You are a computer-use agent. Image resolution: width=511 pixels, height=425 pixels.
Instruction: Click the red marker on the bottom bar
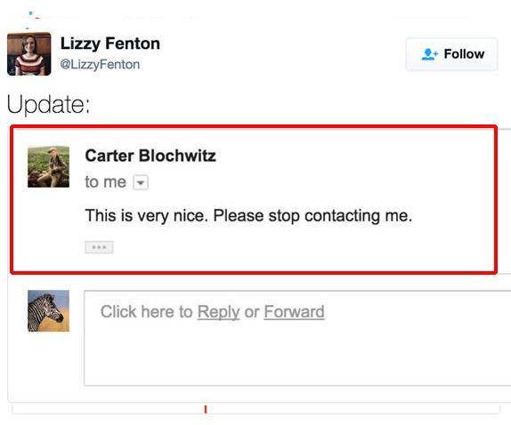206,409
